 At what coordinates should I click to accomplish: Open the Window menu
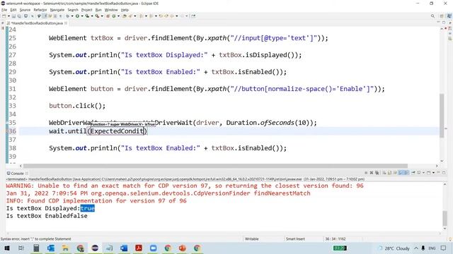tap(111, 10)
